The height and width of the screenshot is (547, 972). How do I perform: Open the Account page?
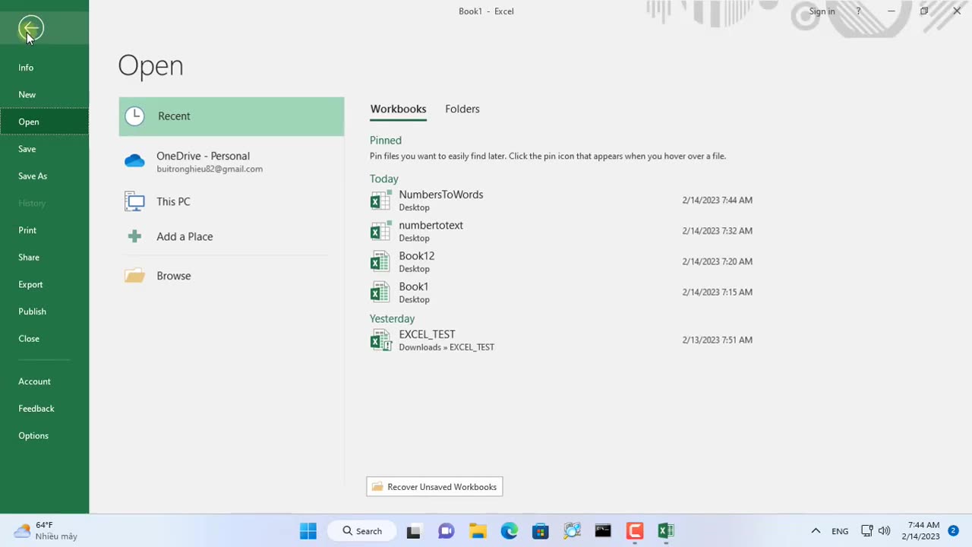pyautogui.click(x=44, y=381)
